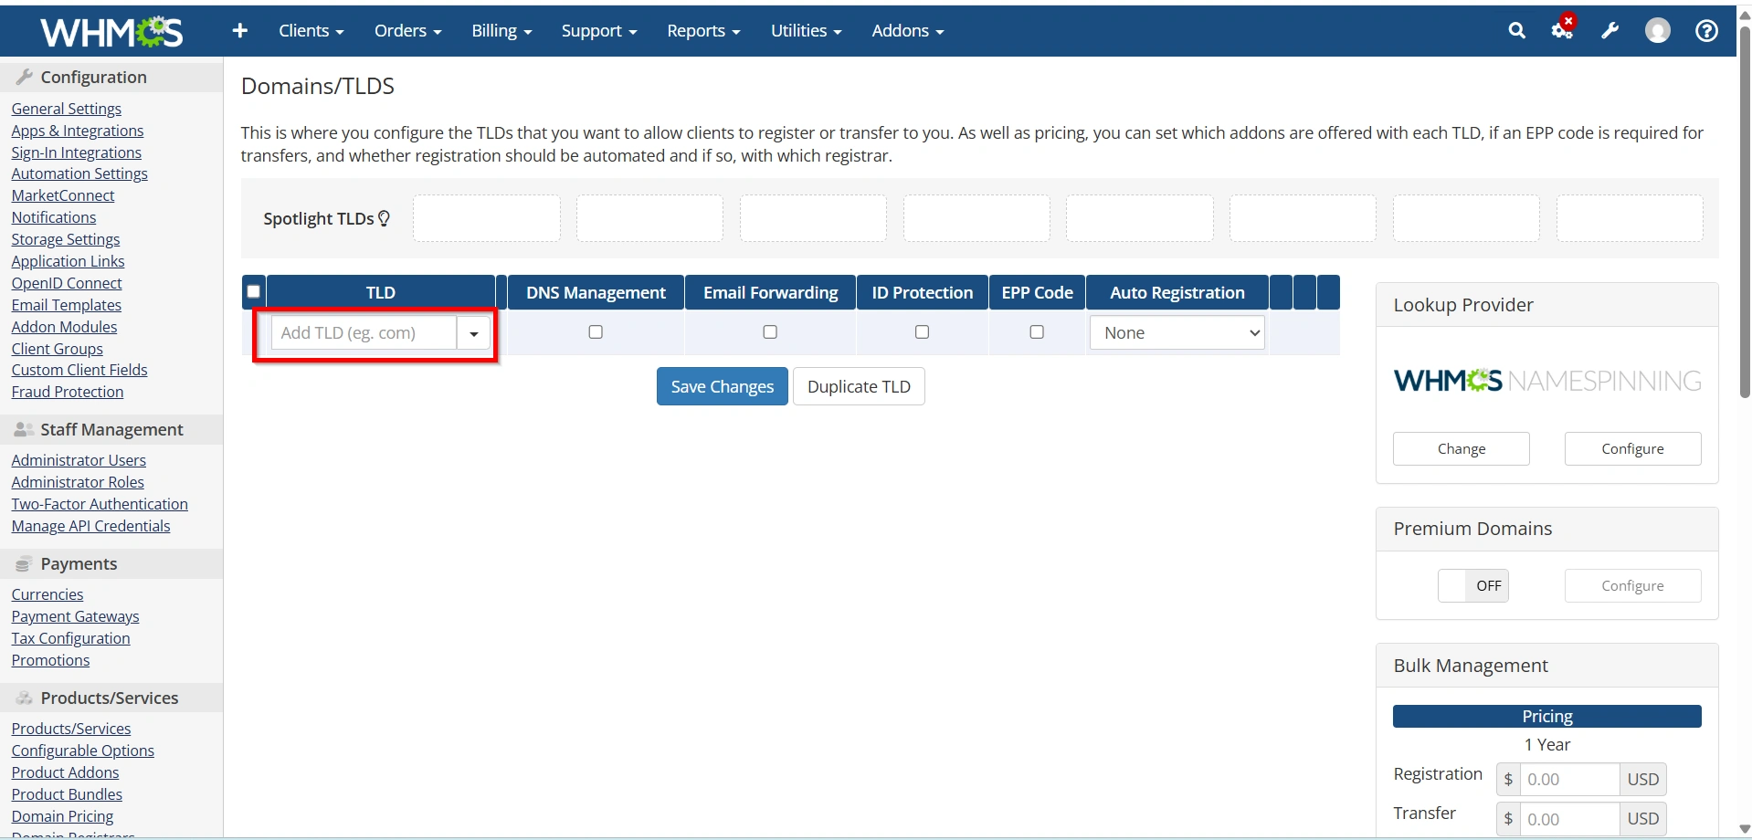Click the Spotlight TLDs lightbulb hint icon
This screenshot has height=840, width=1752.
tap(385, 219)
